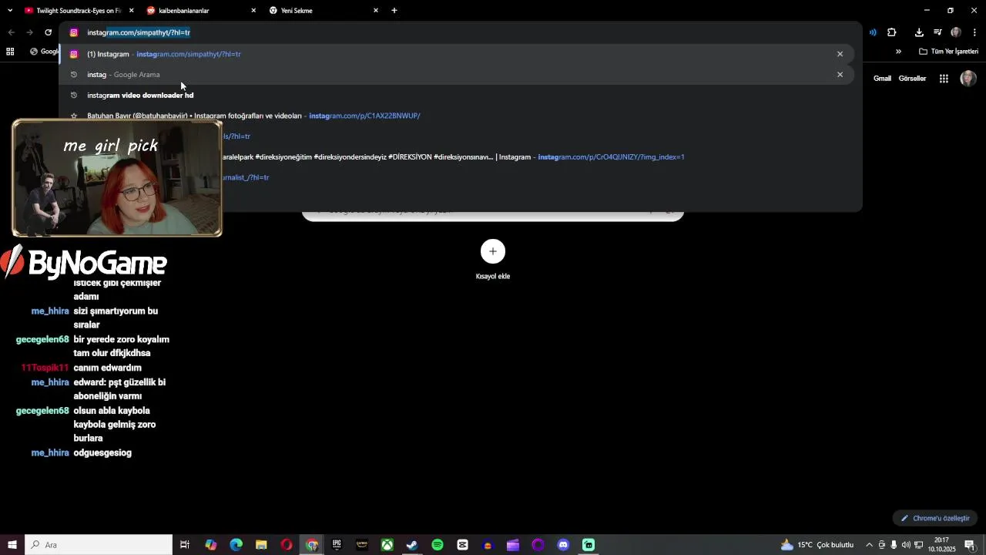Select the 'instag - Google Arama' suggestion
Image resolution: width=986 pixels, height=555 pixels.
coord(456,75)
